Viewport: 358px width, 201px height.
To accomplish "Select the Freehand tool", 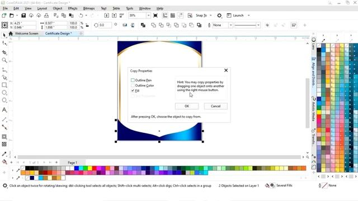I will [x=4, y=70].
